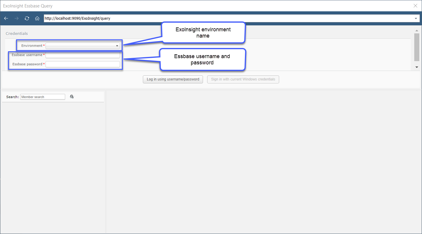Open the Environment dropdown

coord(83,46)
